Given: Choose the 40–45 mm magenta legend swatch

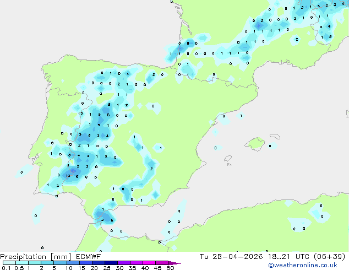Looking at the screenshot, I should (149, 263).
